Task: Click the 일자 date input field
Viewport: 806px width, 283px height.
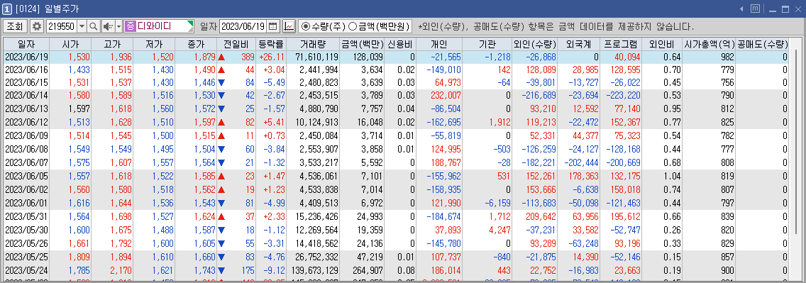Action: pyautogui.click(x=244, y=26)
